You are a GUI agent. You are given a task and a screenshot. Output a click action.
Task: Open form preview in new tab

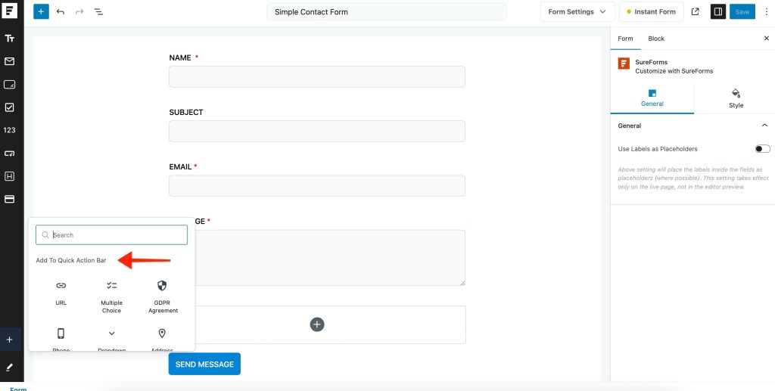click(696, 11)
